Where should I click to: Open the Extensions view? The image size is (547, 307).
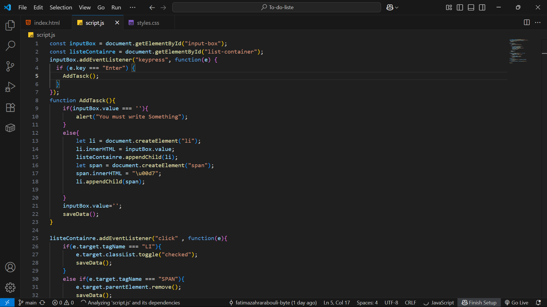pyautogui.click(x=10, y=107)
